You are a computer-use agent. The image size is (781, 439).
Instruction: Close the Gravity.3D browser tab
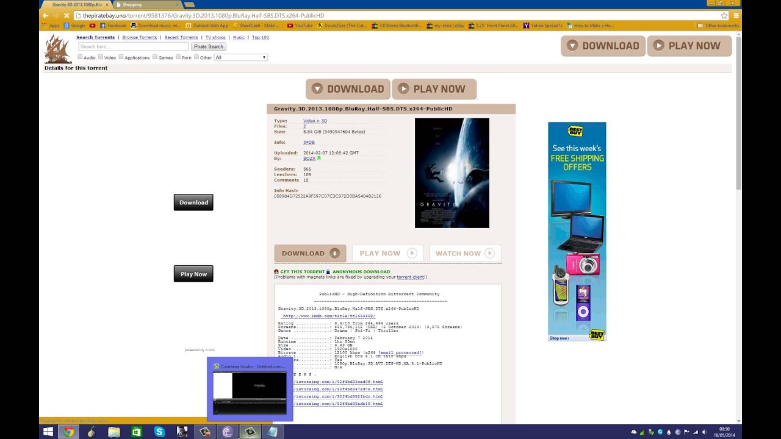(x=107, y=4)
